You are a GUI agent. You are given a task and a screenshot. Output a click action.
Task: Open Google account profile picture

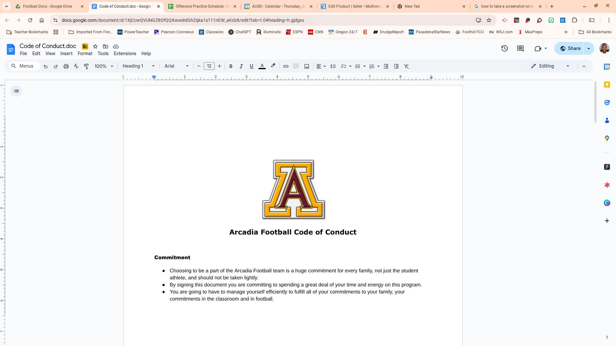pyautogui.click(x=604, y=48)
